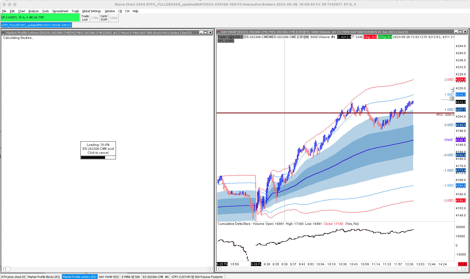Close the Market Profile Letters chart window
The height and width of the screenshot is (279, 470).
point(210,32)
